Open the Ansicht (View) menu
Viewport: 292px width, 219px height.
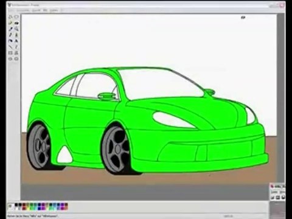point(36,10)
